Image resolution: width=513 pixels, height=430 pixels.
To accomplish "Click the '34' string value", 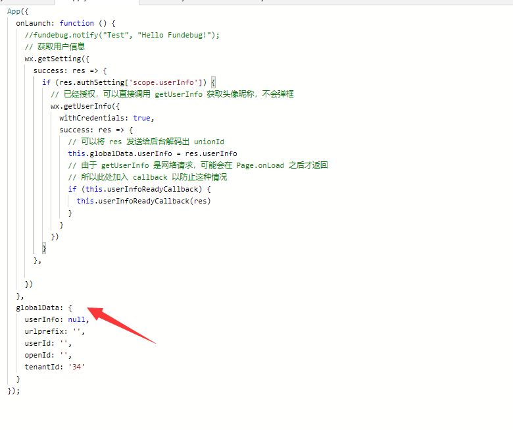I will (76, 367).
